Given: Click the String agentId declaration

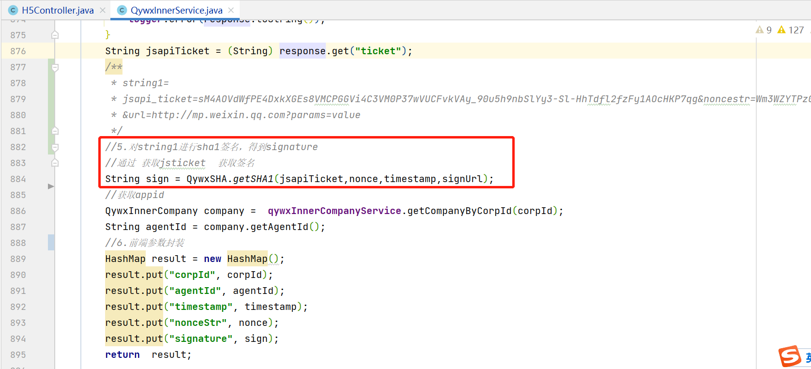Looking at the screenshot, I should point(146,227).
